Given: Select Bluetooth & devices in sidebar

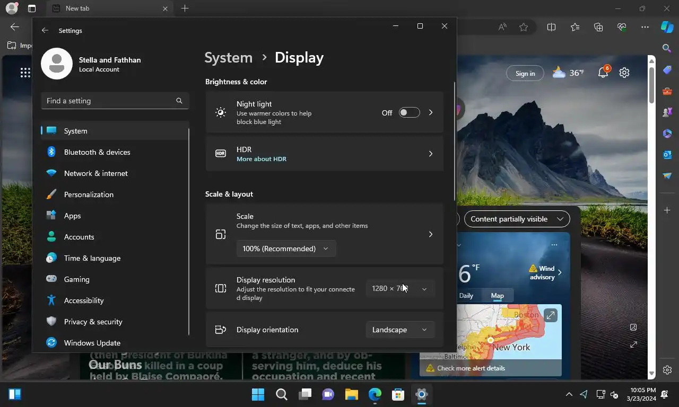Looking at the screenshot, I should coord(97,152).
